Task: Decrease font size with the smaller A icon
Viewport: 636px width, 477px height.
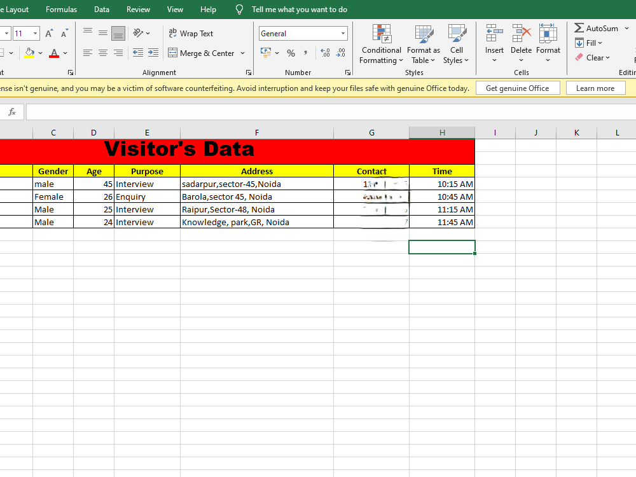Action: 64,34
